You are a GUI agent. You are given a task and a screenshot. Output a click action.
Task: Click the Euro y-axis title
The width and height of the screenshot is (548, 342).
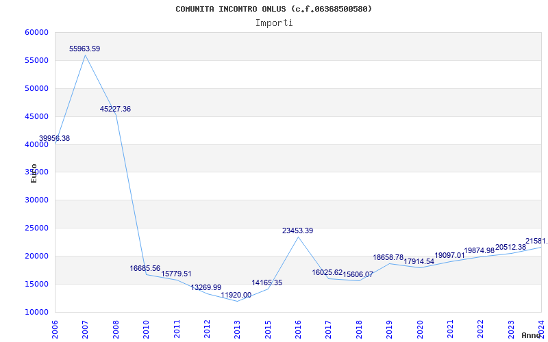(34, 173)
